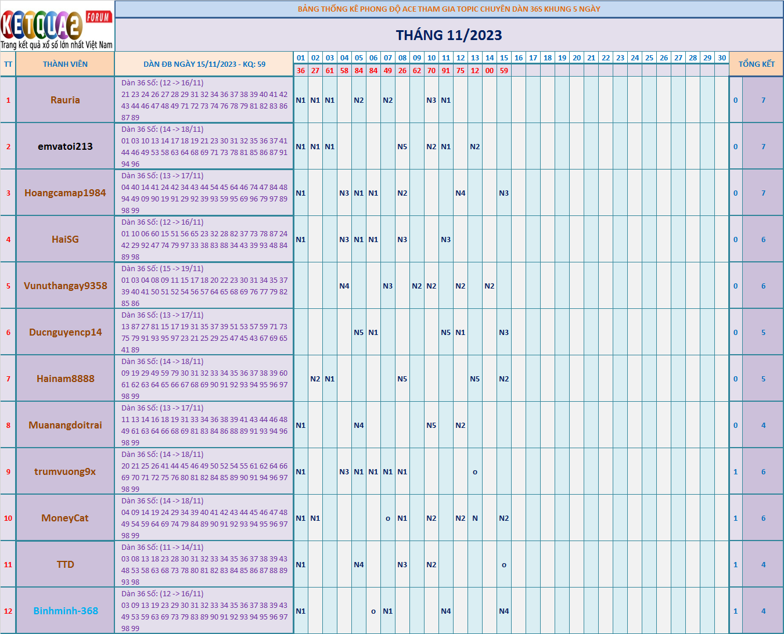Click the N5 cell in emvatoi213 row
This screenshot has height=634, width=784.
point(402,146)
